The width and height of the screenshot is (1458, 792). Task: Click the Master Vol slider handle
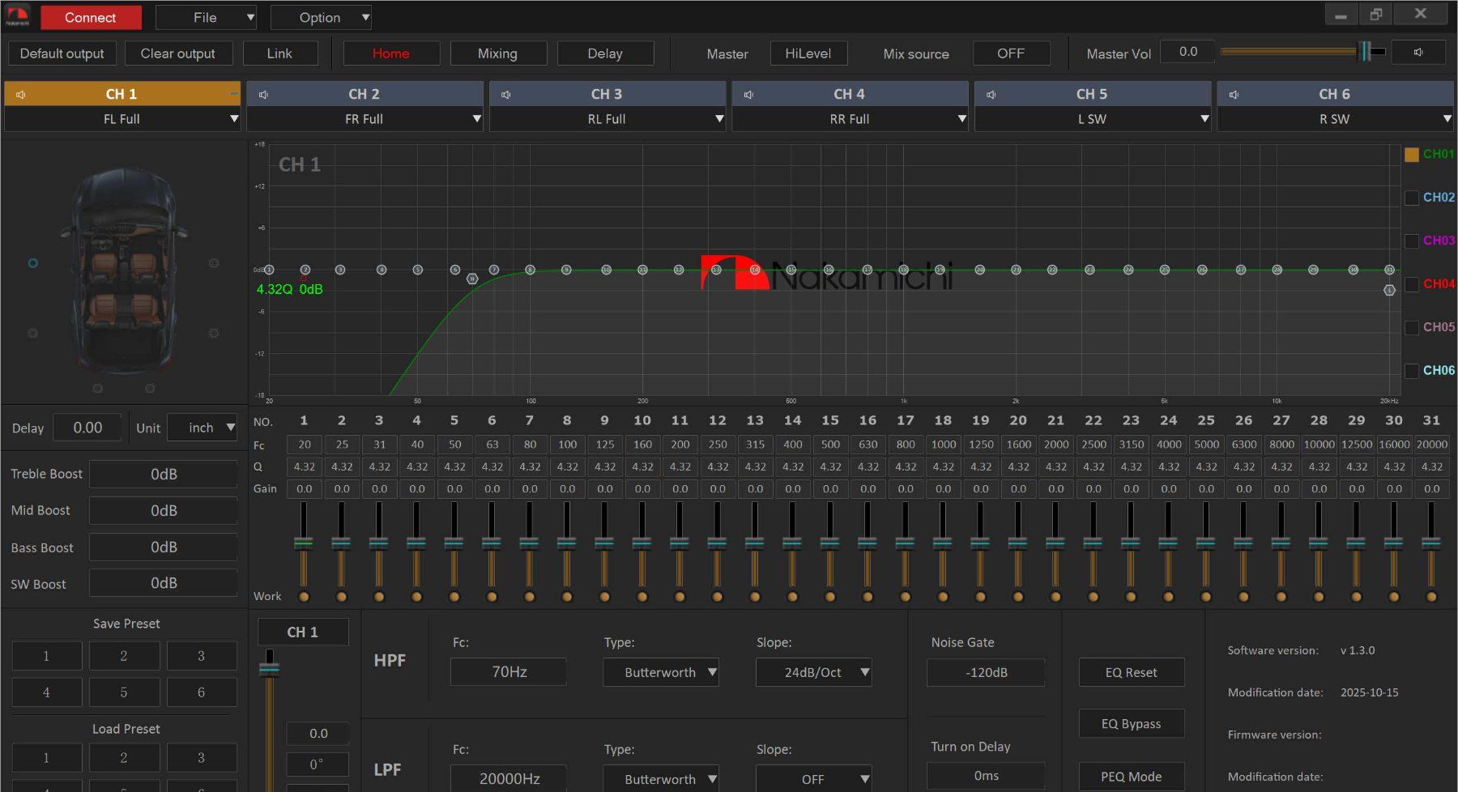point(1366,51)
